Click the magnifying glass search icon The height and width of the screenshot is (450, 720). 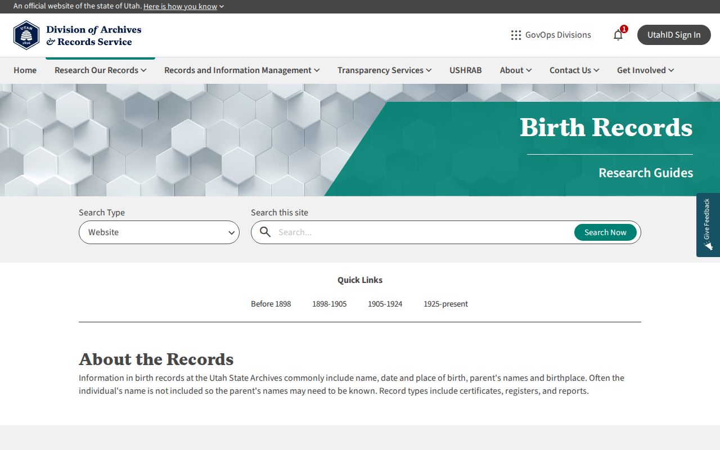(x=265, y=232)
